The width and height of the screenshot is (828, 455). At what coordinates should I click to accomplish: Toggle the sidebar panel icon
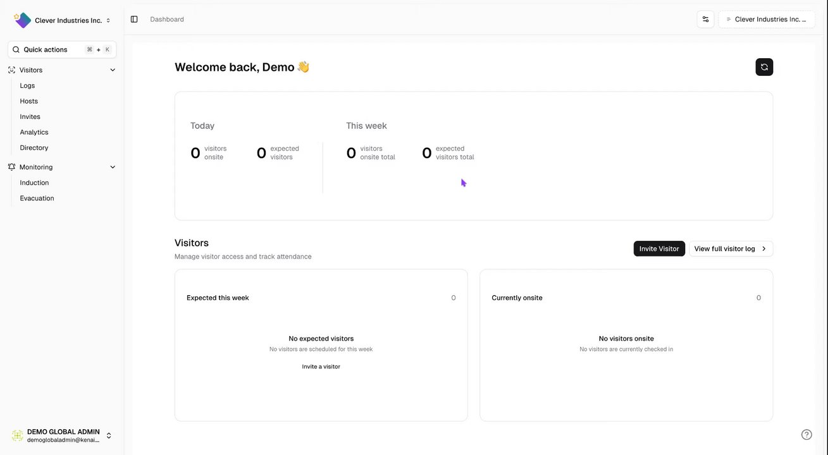point(134,20)
